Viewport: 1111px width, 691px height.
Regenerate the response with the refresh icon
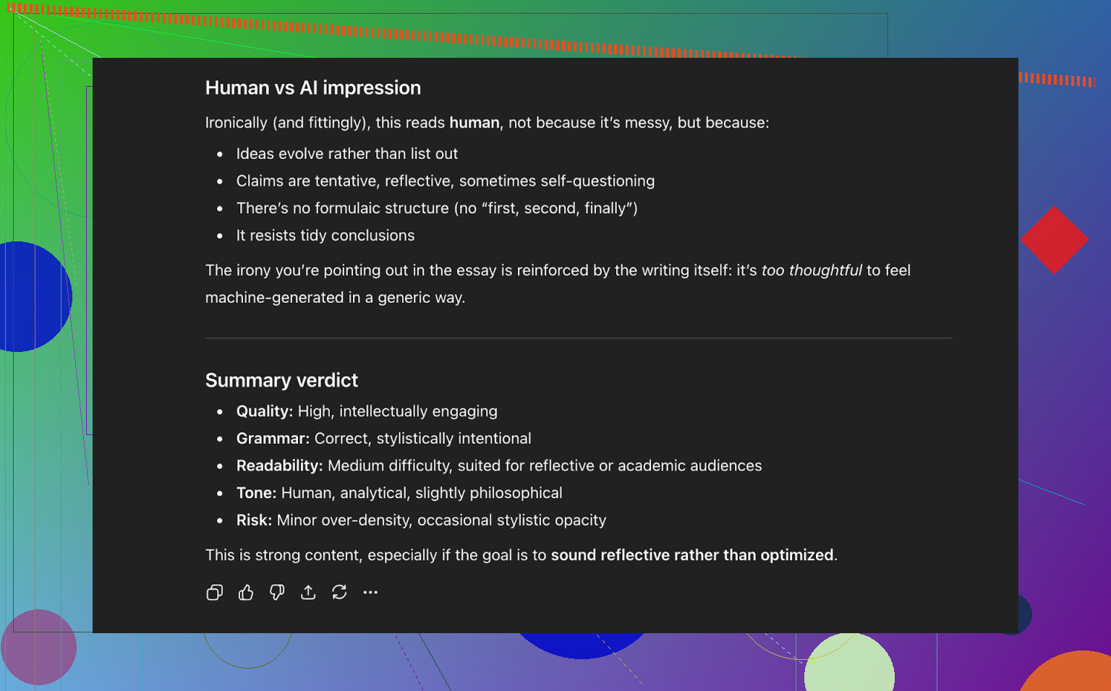click(339, 593)
